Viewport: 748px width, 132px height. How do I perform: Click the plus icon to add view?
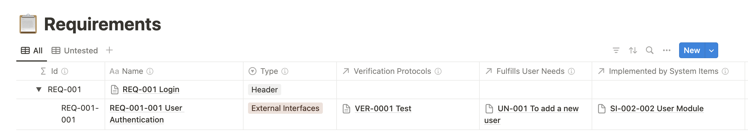[x=109, y=50]
